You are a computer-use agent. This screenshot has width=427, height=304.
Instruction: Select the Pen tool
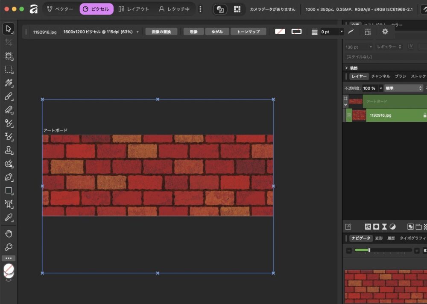[9, 177]
